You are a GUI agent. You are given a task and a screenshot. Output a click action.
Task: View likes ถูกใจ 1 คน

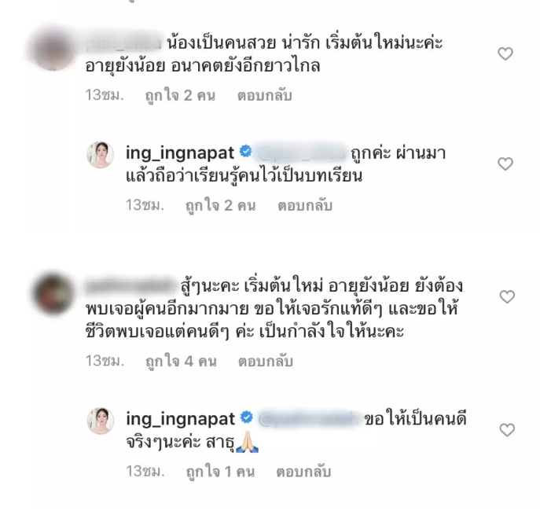220,472
